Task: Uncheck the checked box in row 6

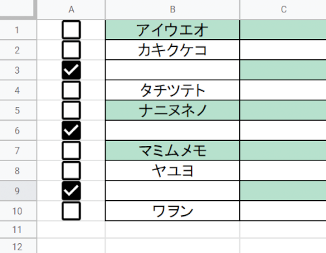Action: pyautogui.click(x=71, y=130)
